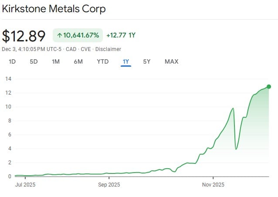Switch chart to 5Y range
The height and width of the screenshot is (197, 278).
coord(147,61)
